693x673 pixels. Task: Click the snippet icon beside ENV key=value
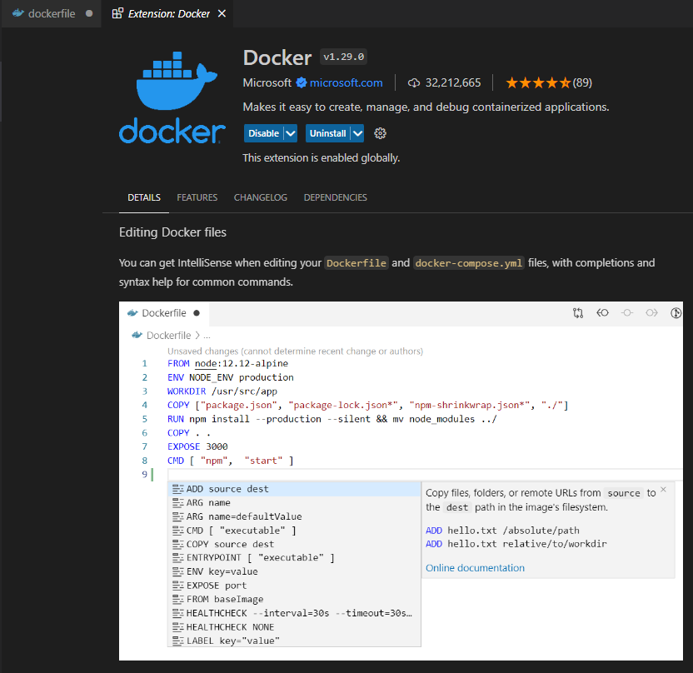(178, 572)
